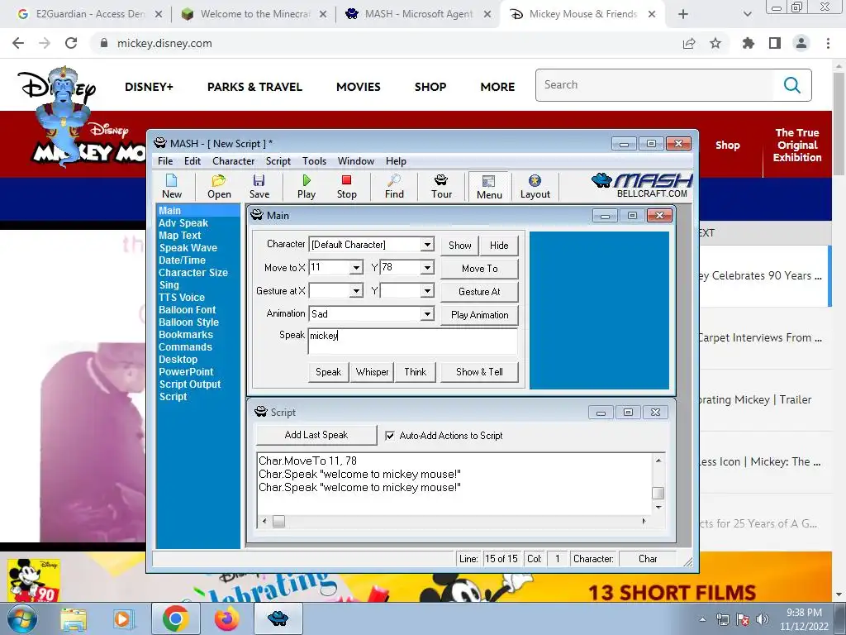Open the Animation dropdown showing Sad

(x=427, y=313)
